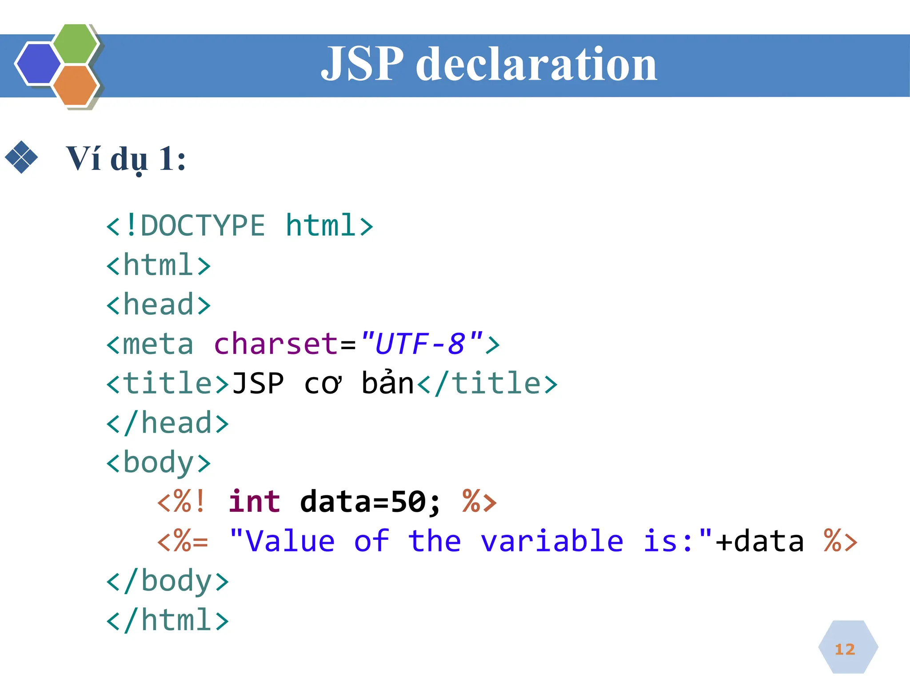Click the opening "<body>" tag line
Image resolution: width=910 pixels, height=683 pixels.
(158, 463)
